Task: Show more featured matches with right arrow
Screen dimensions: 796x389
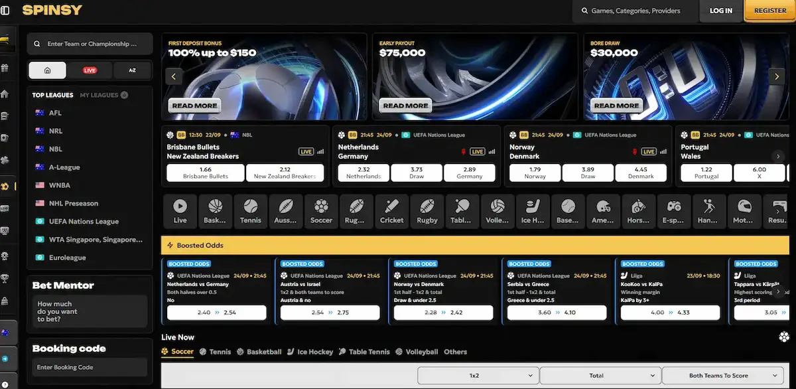Action: [x=779, y=157]
